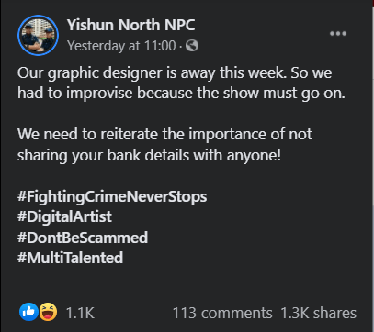Image resolution: width=374 pixels, height=332 pixels.
Task: Click the blue Like reaction icon
Action: click(x=28, y=312)
